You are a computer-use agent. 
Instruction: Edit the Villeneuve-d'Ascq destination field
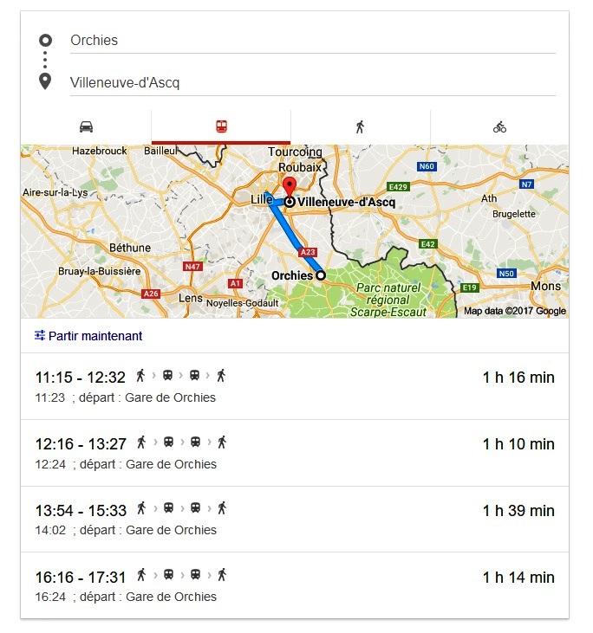[313, 83]
